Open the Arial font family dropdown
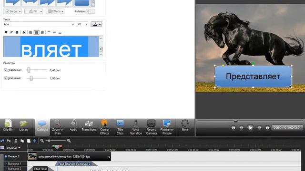The image size is (305, 171). click(x=73, y=24)
